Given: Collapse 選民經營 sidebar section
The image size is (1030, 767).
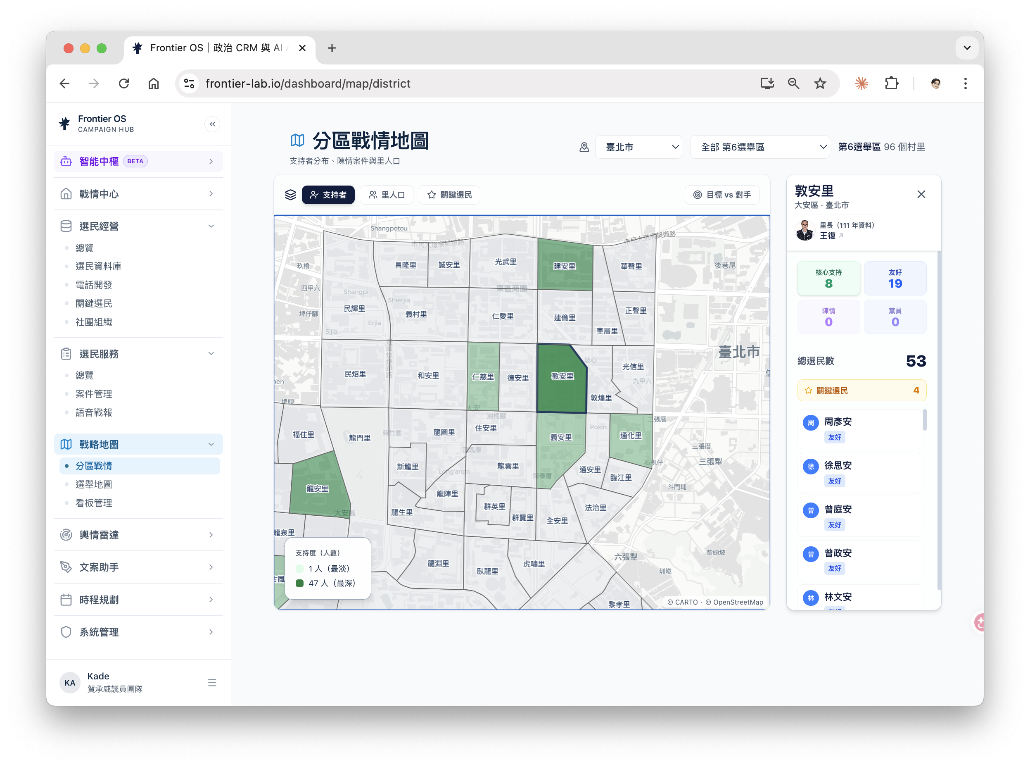Looking at the screenshot, I should coord(138,226).
